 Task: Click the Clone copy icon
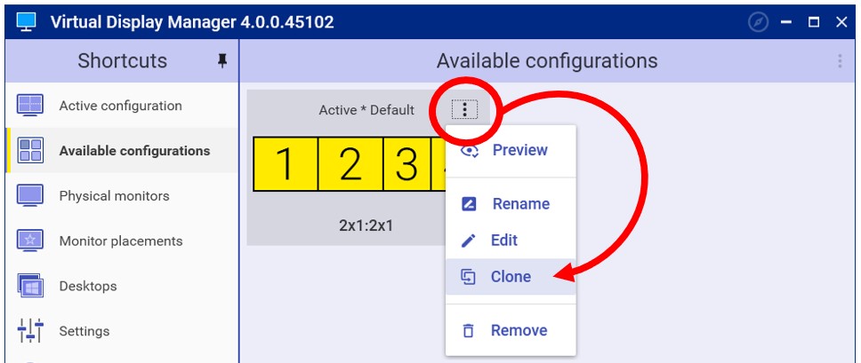468,277
